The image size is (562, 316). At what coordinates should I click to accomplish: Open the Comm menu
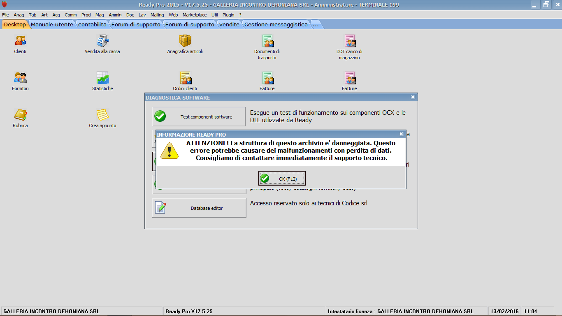click(71, 15)
